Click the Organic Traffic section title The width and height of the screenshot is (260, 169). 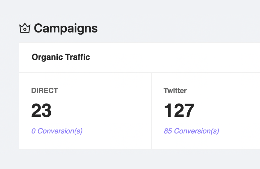(61, 57)
